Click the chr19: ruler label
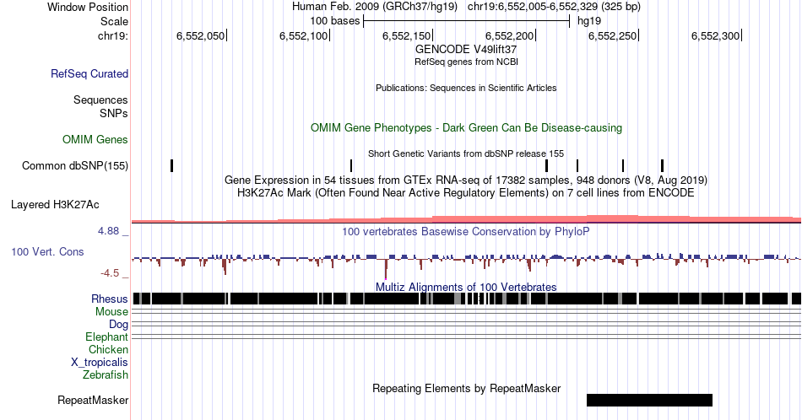802x420 pixels. [x=113, y=35]
